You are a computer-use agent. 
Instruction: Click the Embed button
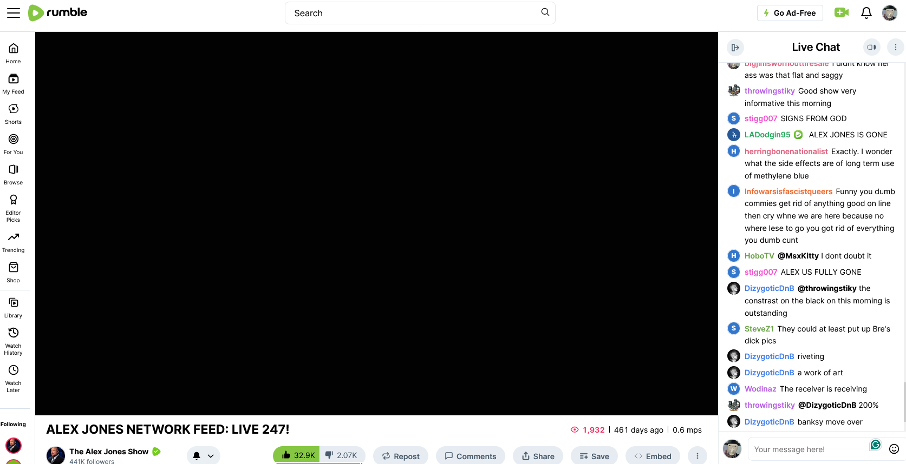653,456
